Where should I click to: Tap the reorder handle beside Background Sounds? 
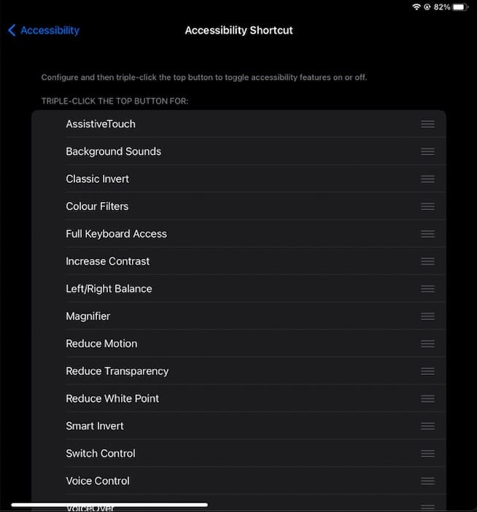pos(427,152)
